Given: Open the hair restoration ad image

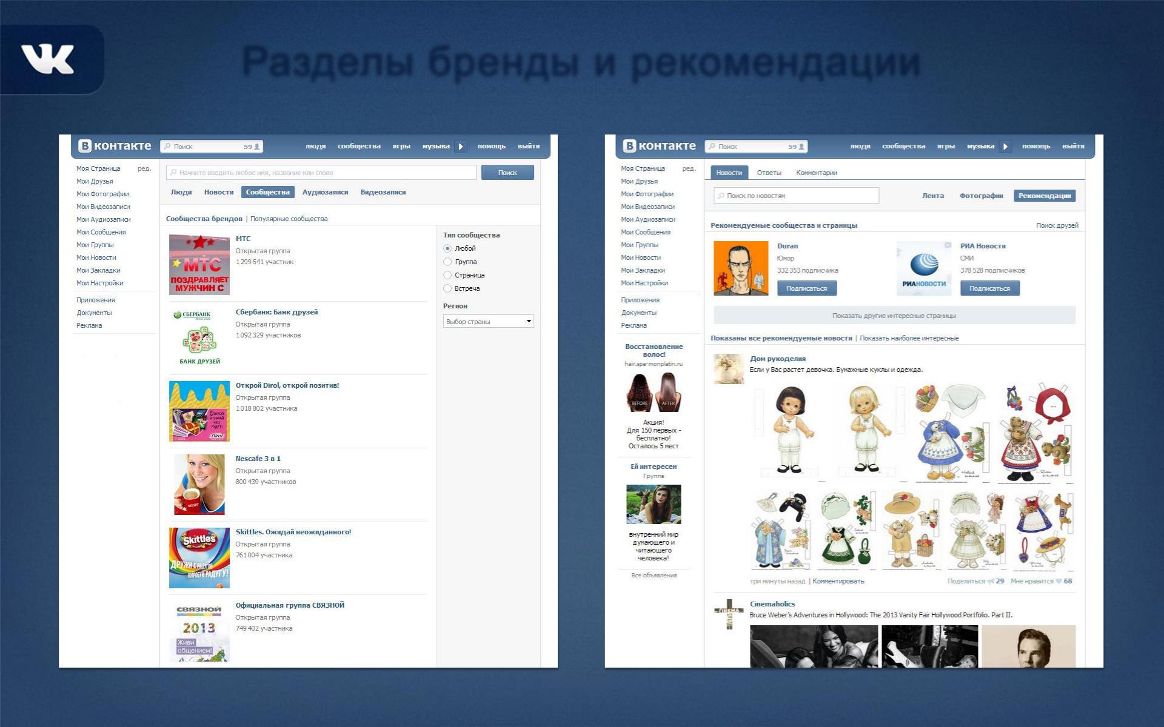Looking at the screenshot, I should (x=654, y=393).
